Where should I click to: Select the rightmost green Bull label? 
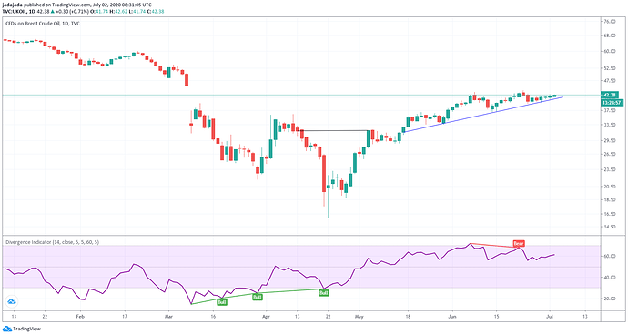tap(324, 293)
